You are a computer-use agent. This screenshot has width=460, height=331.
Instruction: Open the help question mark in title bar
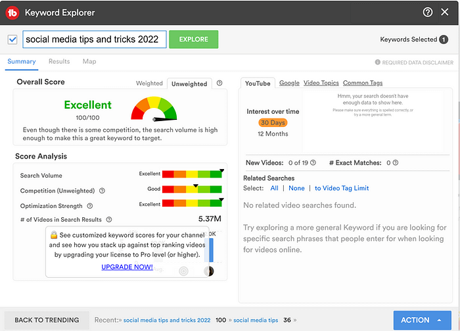pyautogui.click(x=427, y=12)
